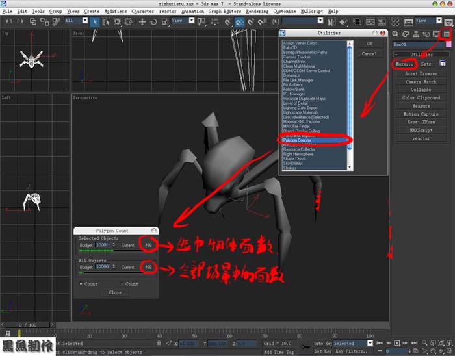Activate Bind to Space Warp tool
Viewport: 455px width, 356px height.
click(x=56, y=21)
